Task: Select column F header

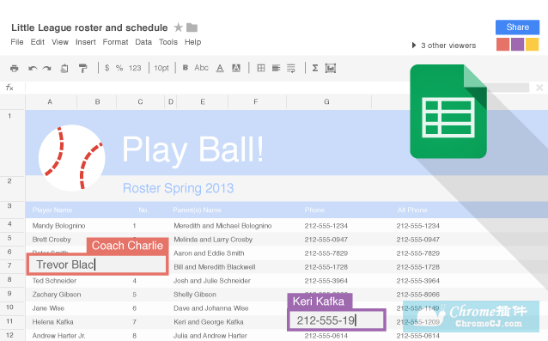Action: 256,101
